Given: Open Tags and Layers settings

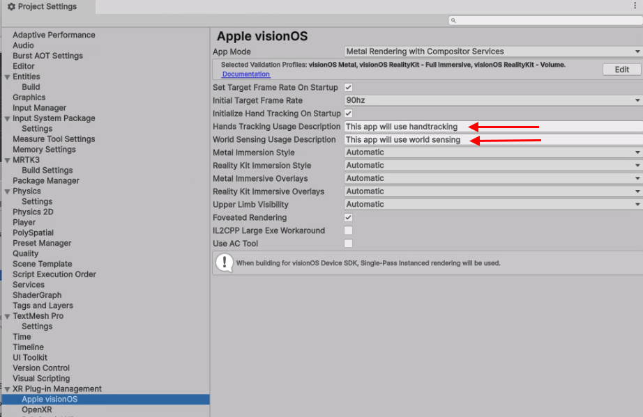Looking at the screenshot, I should 43,306.
